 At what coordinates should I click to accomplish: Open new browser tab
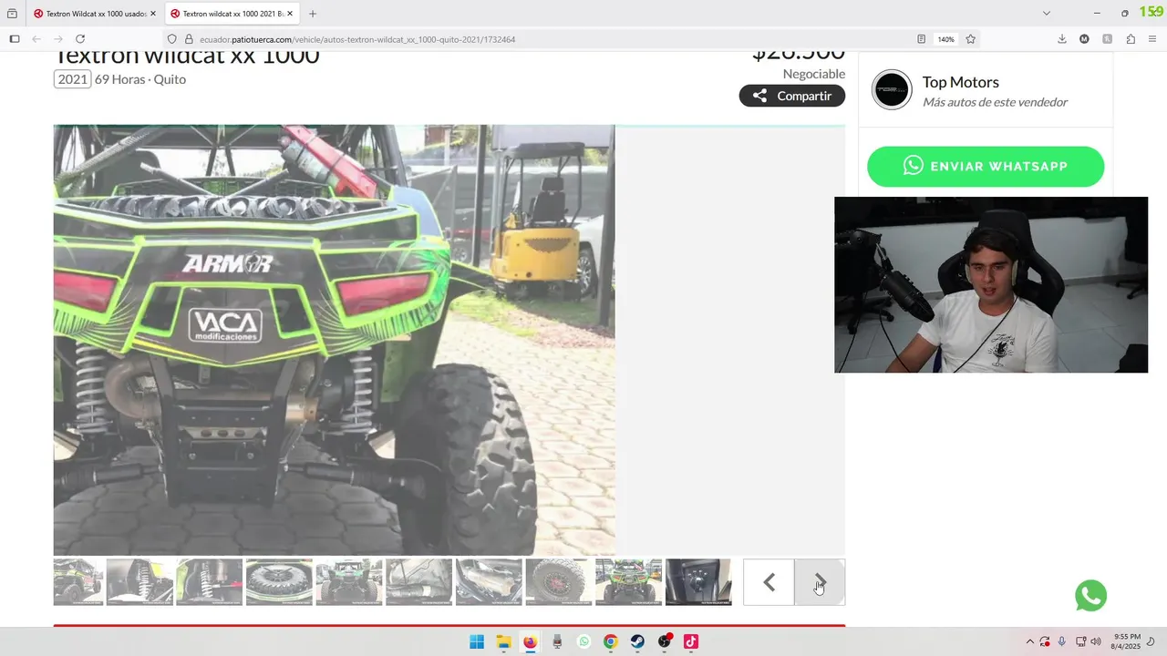[x=313, y=14]
